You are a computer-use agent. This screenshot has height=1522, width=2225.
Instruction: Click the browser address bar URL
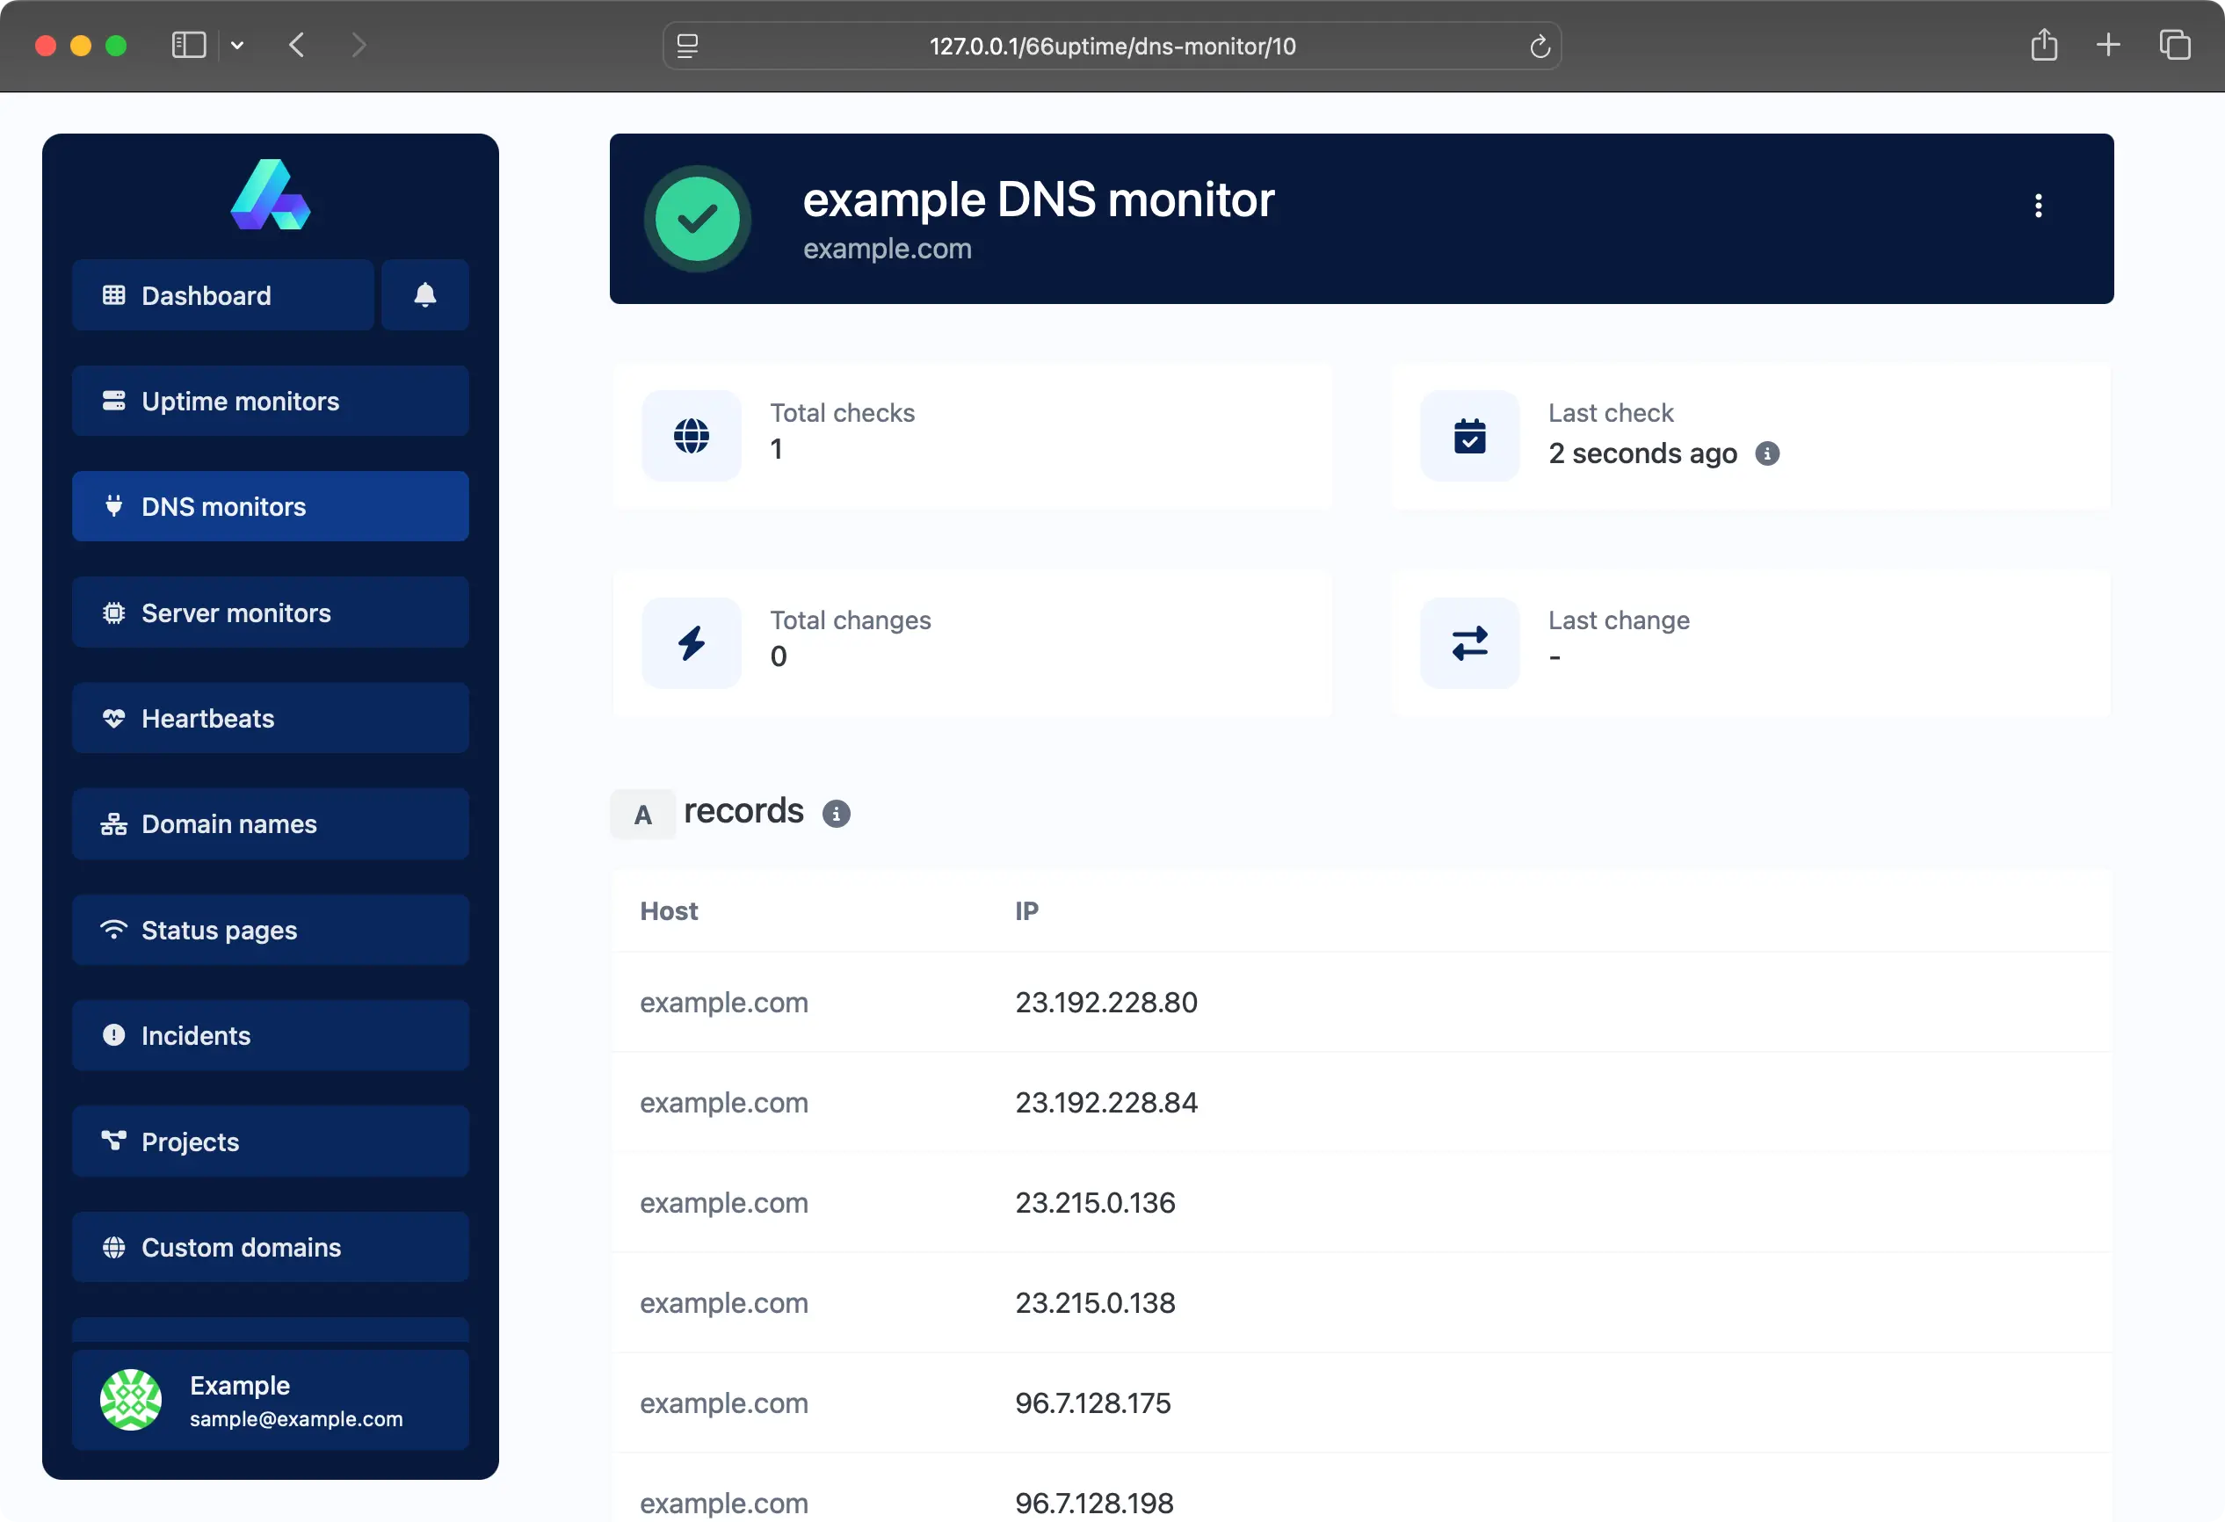pos(1112,45)
